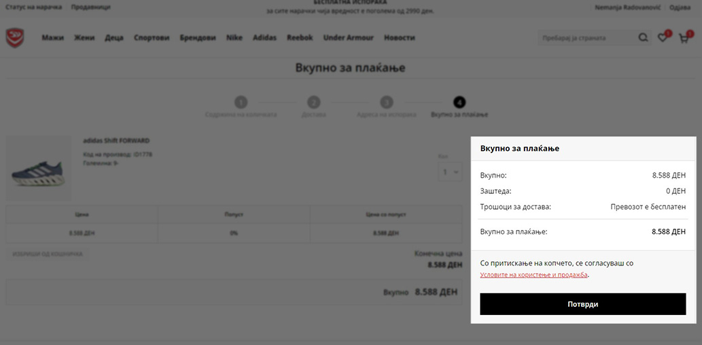Viewport: 702px width, 345px height.
Task: Click the red shield store logo
Action: pos(15,37)
